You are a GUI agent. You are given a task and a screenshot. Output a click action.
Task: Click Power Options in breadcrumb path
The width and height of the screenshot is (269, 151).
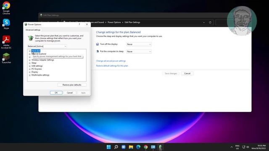114,22
